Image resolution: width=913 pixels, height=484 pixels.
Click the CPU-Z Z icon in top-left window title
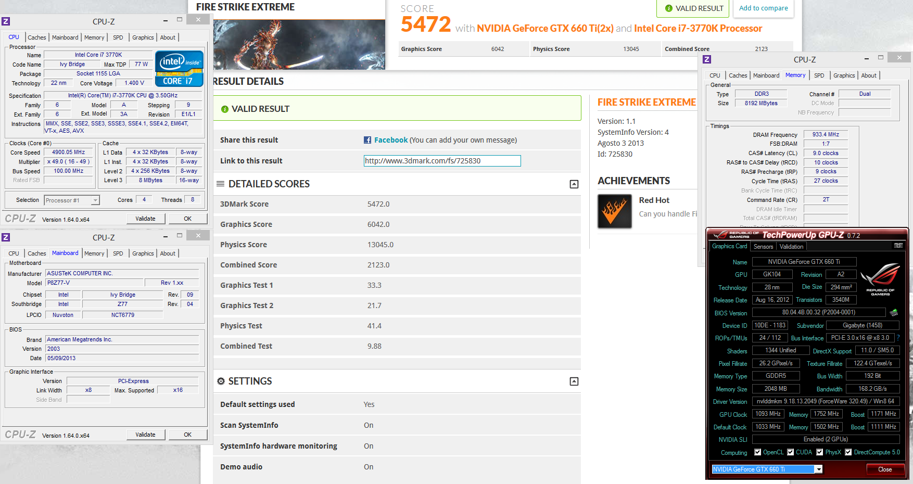6,21
